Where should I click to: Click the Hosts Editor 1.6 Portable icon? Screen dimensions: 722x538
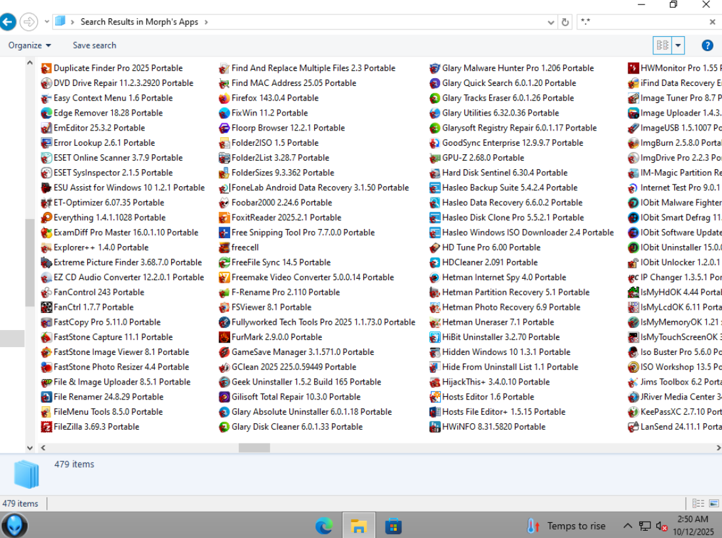coord(435,397)
